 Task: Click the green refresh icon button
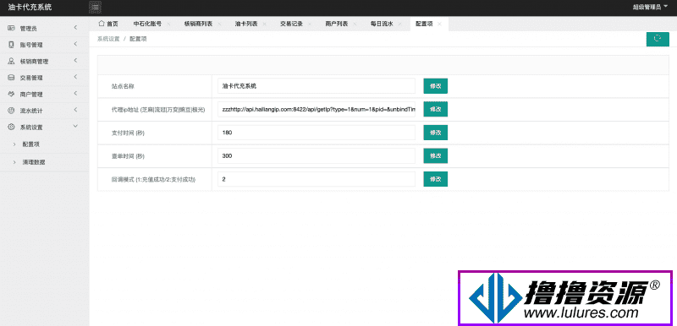click(x=658, y=39)
